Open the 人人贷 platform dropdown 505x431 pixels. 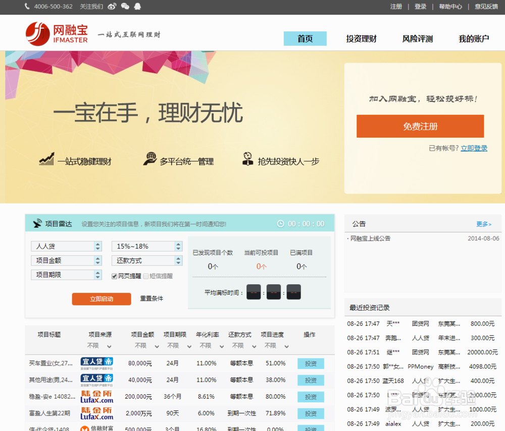coord(66,246)
